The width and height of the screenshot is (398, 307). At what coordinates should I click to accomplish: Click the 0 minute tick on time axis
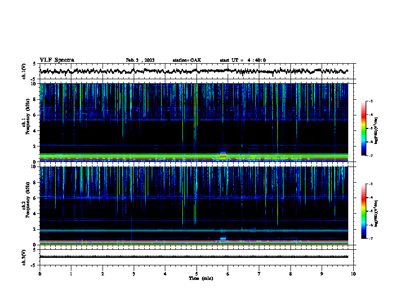point(40,274)
